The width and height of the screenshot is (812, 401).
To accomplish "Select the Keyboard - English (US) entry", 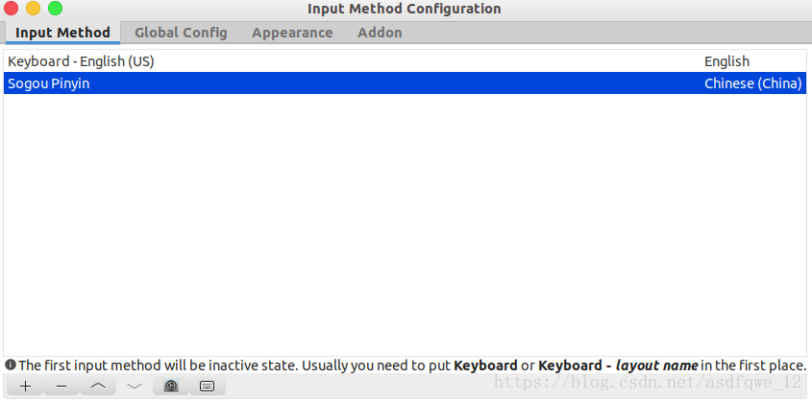I will tap(405, 61).
